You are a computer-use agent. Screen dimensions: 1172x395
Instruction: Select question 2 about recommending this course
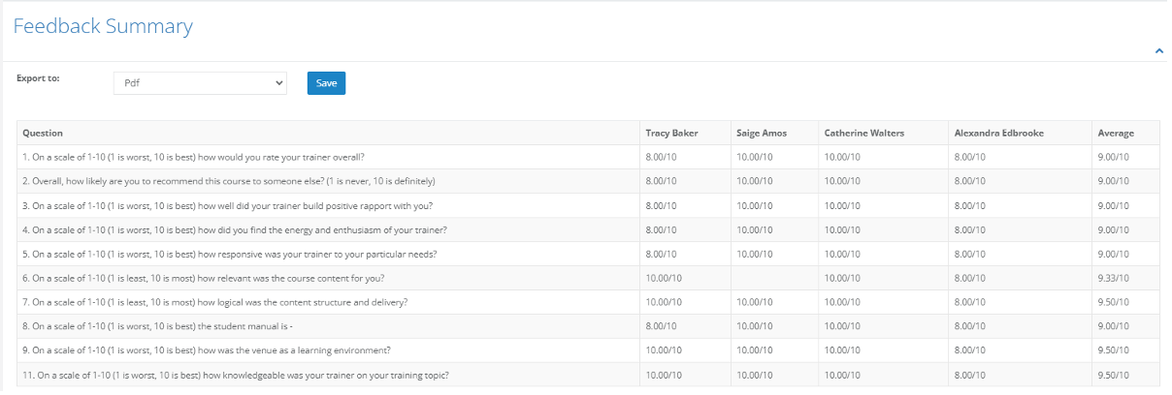229,181
